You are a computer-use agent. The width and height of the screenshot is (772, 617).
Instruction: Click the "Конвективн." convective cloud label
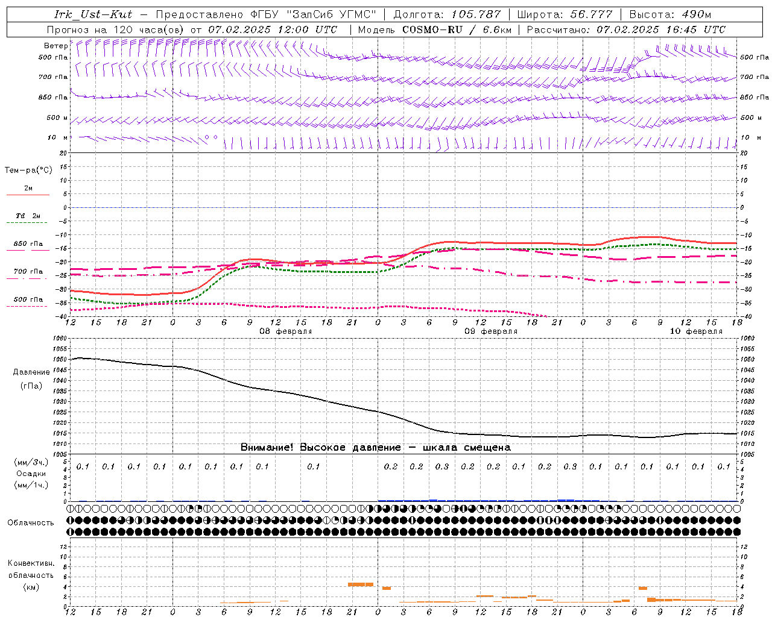pos(31,563)
